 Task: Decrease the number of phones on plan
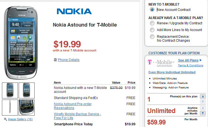click(203, 102)
